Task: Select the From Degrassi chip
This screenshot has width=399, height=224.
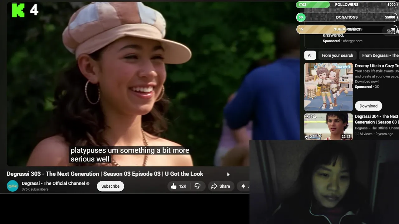Action: coord(379,55)
